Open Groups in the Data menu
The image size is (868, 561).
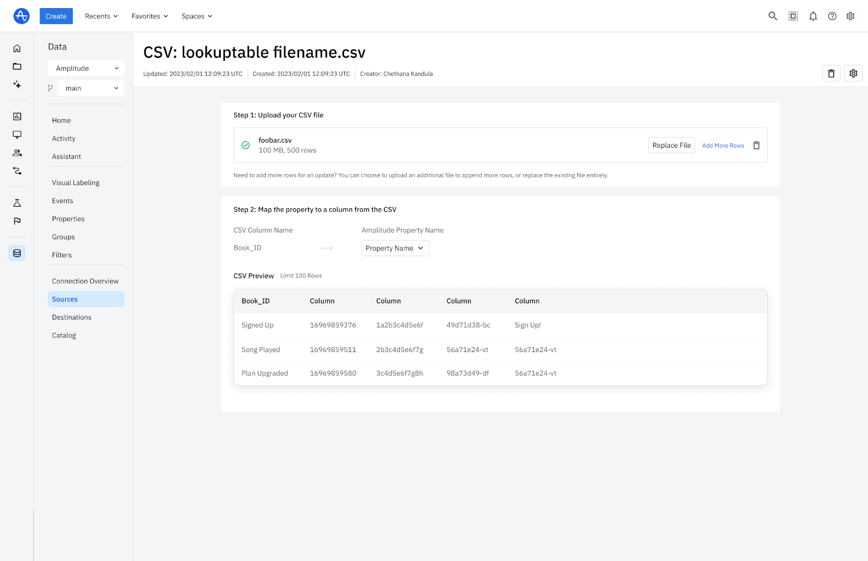63,237
